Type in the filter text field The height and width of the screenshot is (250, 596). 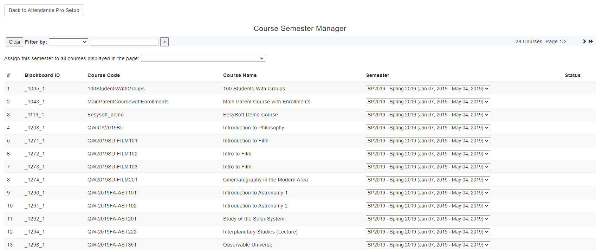pyautogui.click(x=124, y=42)
